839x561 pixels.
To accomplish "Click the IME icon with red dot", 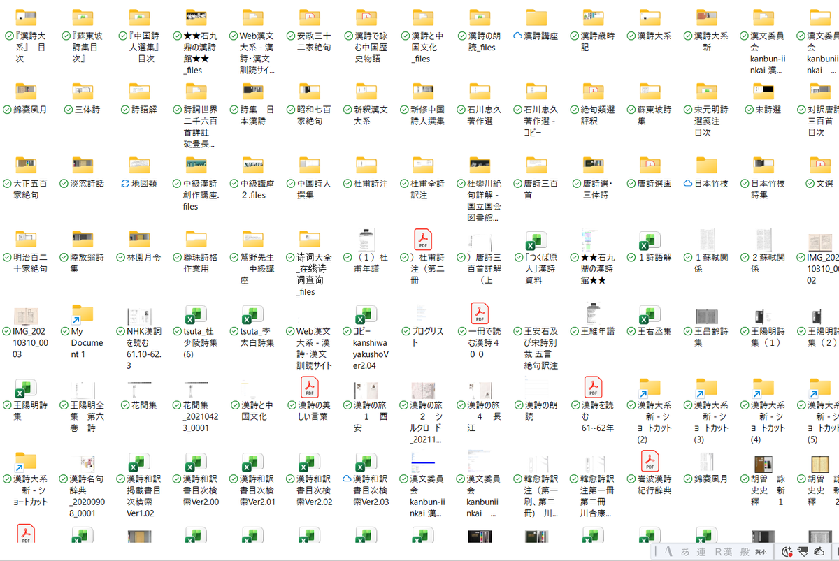I will 787,552.
